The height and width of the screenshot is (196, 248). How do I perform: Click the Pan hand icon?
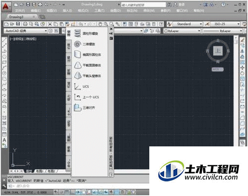[100, 24]
